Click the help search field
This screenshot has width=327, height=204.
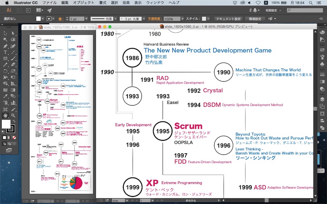305,10
